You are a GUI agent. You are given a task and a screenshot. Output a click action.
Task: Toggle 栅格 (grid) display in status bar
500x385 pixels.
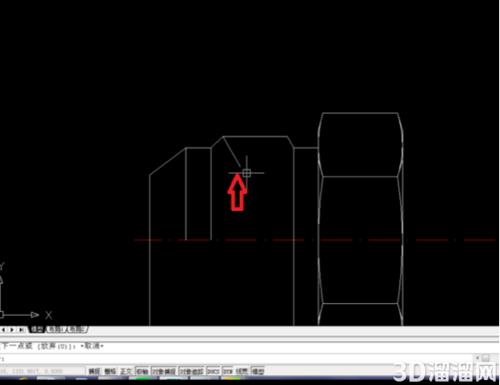tap(110, 372)
